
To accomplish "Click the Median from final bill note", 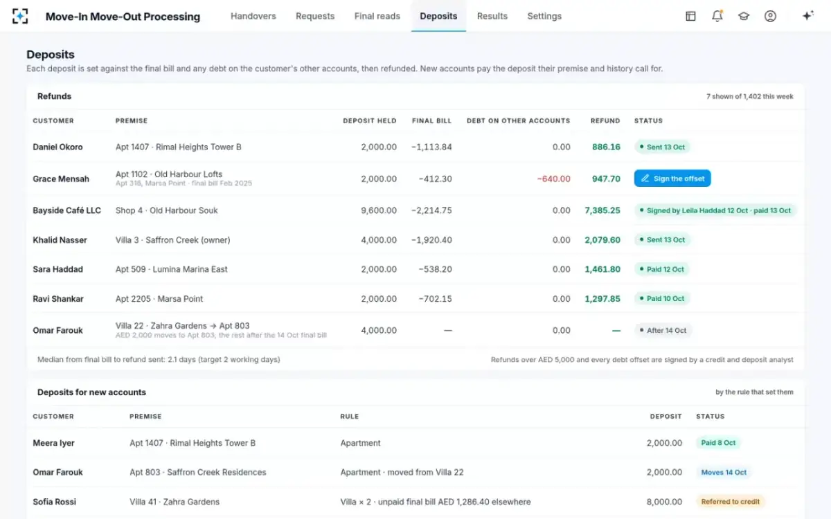I will click(x=159, y=360).
